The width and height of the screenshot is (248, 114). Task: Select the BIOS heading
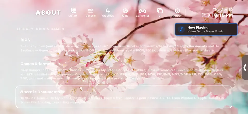(x=25, y=40)
